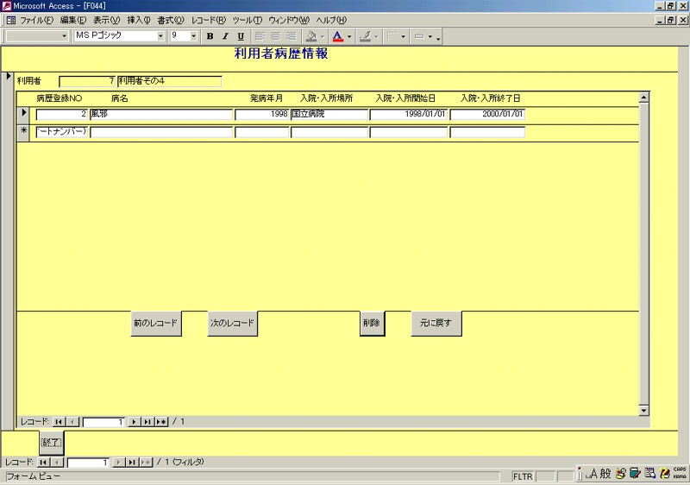Open the font size dropdown
This screenshot has height=485, width=690.
(x=193, y=36)
